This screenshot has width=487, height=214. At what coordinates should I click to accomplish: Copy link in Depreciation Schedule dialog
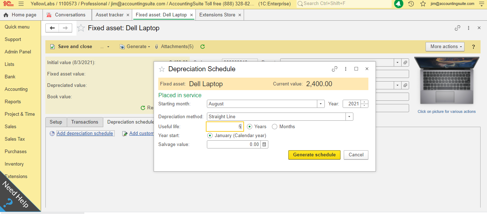pos(334,69)
